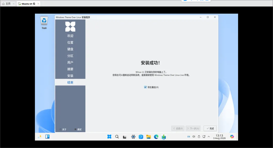The width and height of the screenshot is (273, 148).
Task: Click the installer window title text
Action: tap(73, 17)
